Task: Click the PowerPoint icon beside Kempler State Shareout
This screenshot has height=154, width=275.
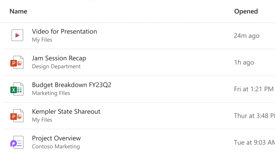Action: click(x=17, y=116)
